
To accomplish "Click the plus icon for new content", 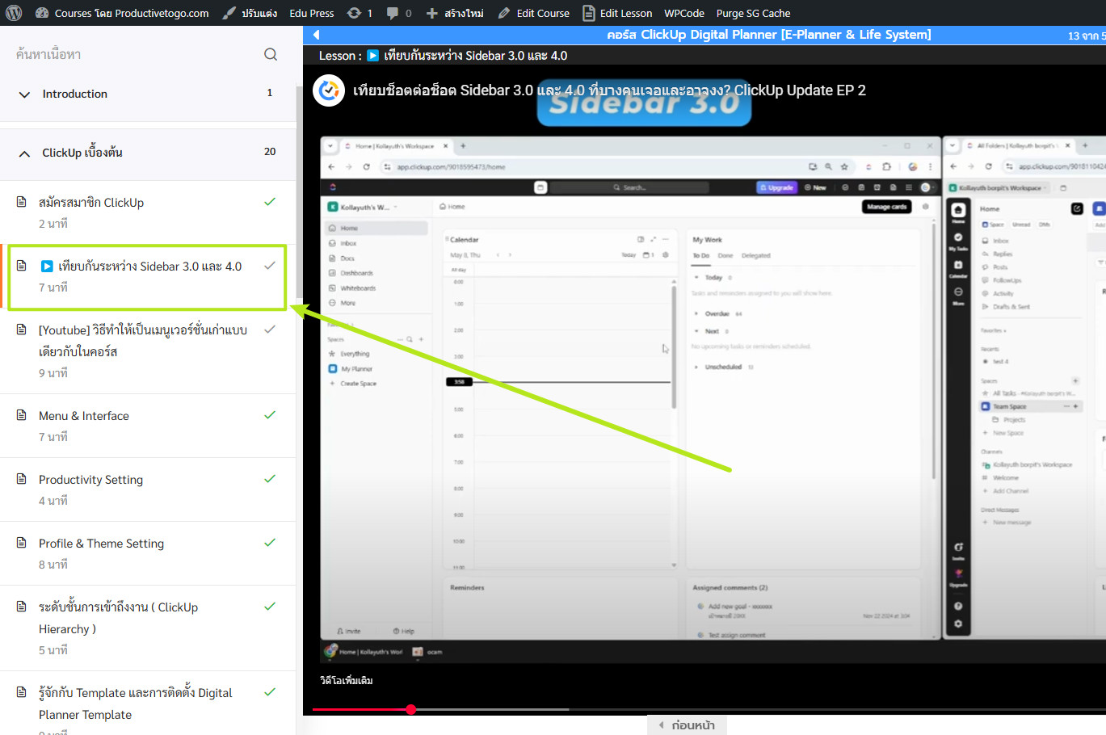I will click(432, 13).
